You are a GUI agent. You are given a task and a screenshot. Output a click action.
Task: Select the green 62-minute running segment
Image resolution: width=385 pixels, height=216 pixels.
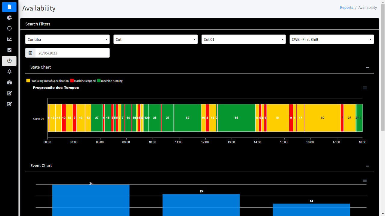(187, 118)
